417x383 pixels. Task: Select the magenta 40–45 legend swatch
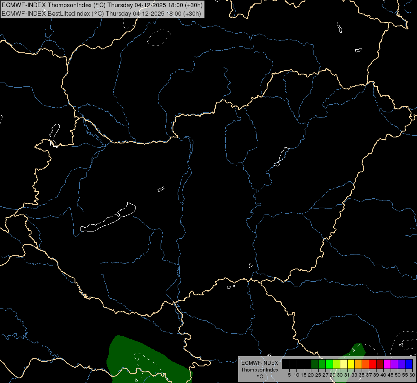tap(387, 364)
